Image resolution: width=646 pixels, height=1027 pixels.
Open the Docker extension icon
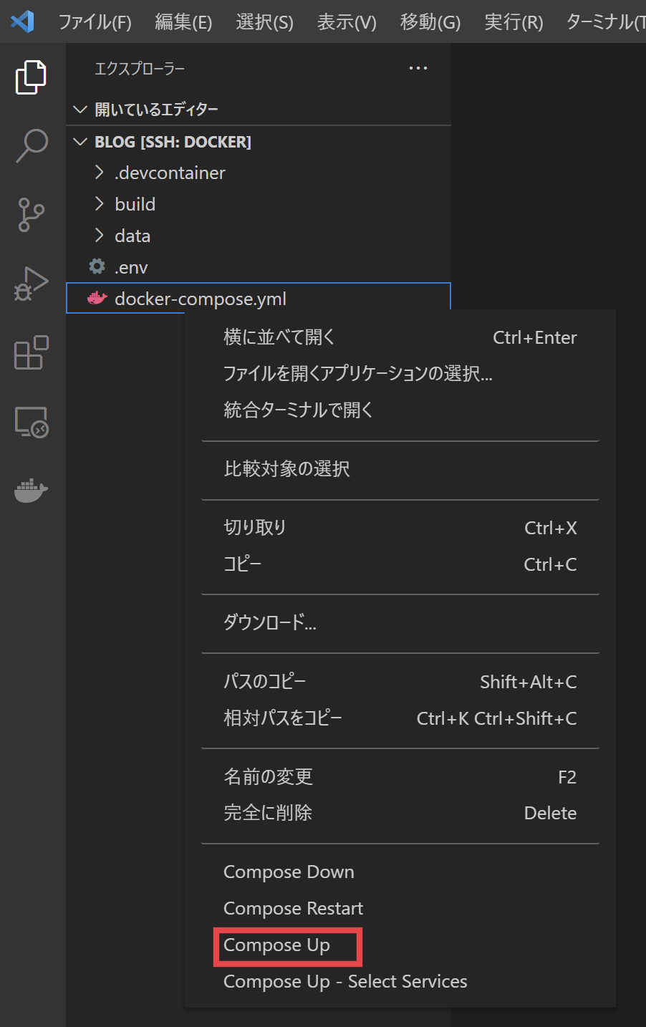click(x=31, y=491)
